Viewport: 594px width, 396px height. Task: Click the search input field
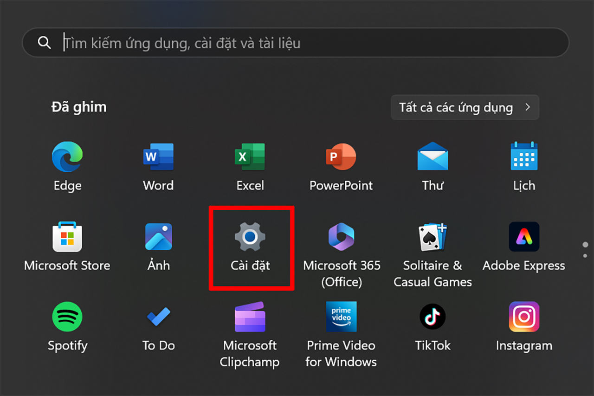point(297,43)
